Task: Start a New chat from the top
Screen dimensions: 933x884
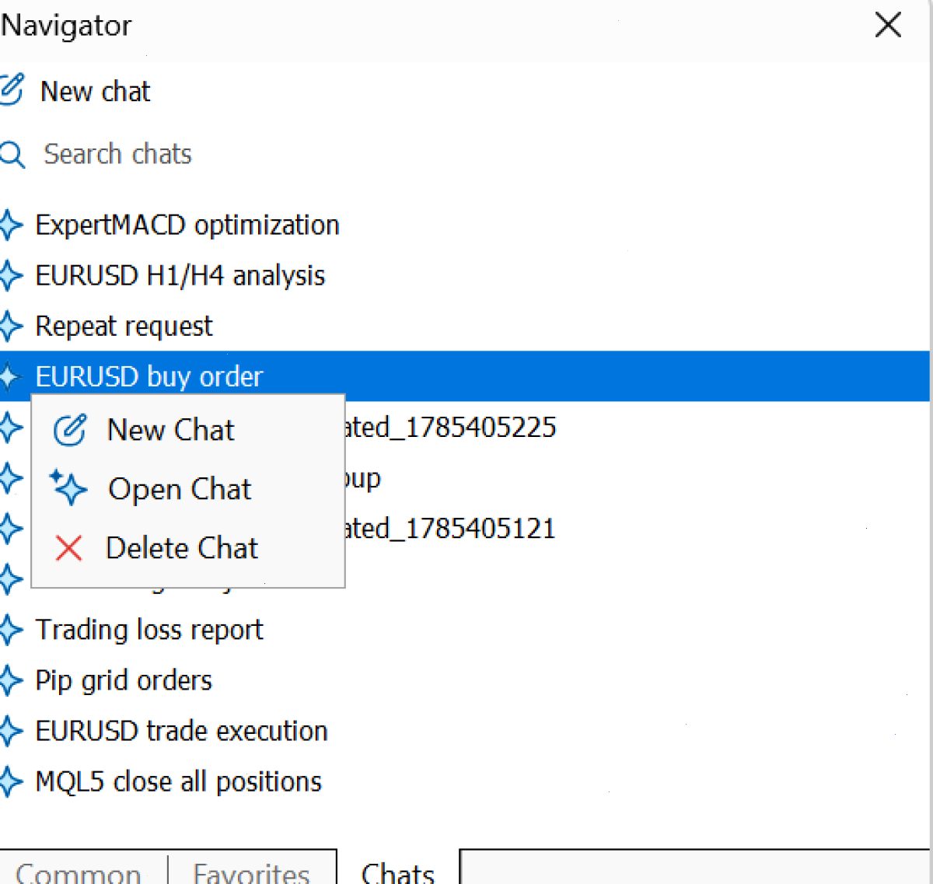Action: [96, 92]
